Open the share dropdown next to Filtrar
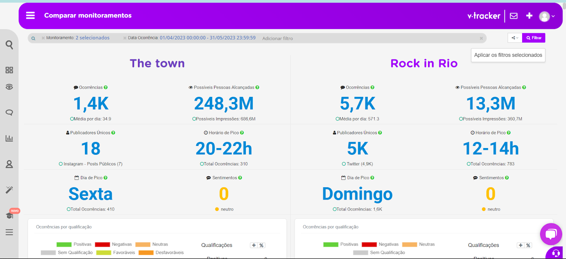The width and height of the screenshot is (566, 259). [x=515, y=38]
